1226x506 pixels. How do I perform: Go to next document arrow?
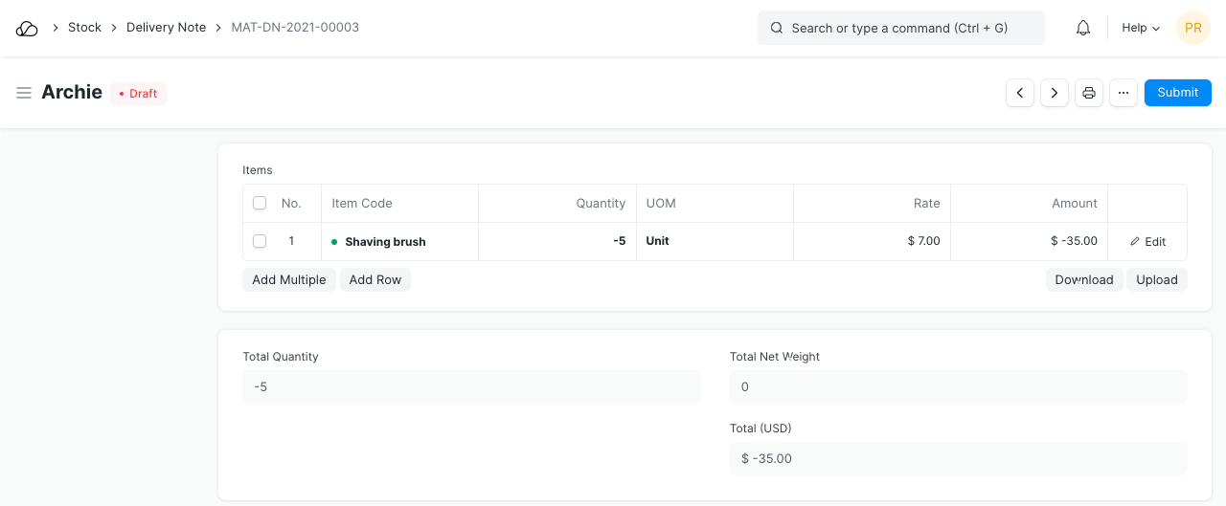click(x=1055, y=93)
